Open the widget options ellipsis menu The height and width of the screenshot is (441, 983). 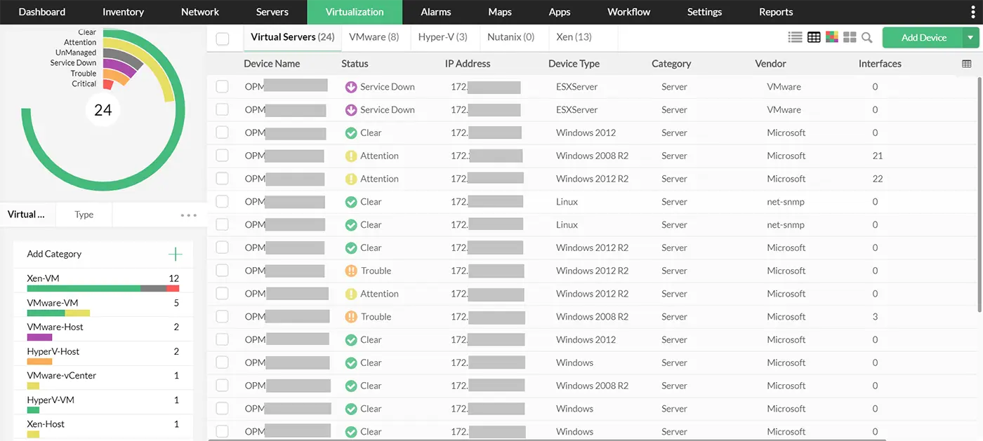pos(187,215)
